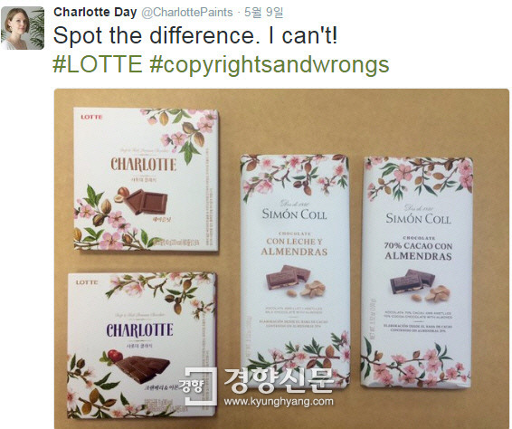Click the Simón Coll 70% Cacao bar
Image resolution: width=512 pixels, height=429 pixels.
point(417,272)
